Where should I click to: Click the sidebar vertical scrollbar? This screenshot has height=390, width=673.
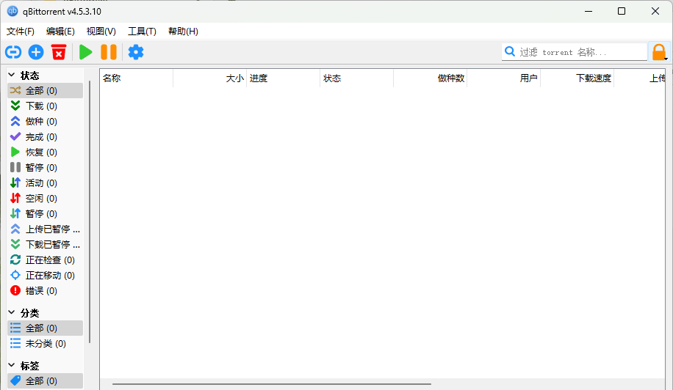(x=90, y=212)
